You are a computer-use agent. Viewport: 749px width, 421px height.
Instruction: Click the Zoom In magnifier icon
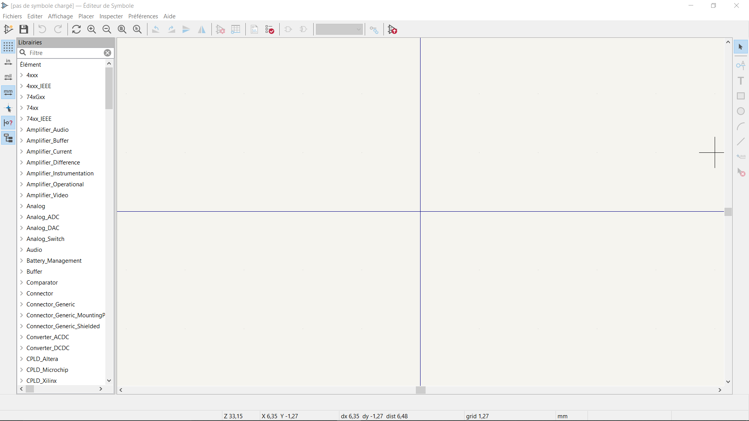tap(92, 29)
